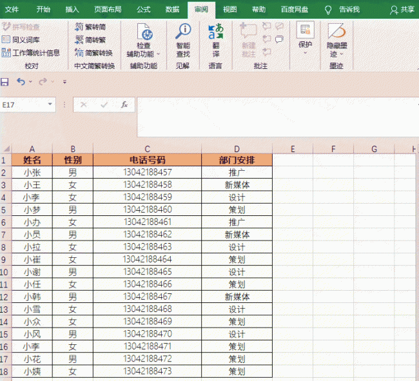Click inside the formula bar input
The image size is (419, 381).
277,117
